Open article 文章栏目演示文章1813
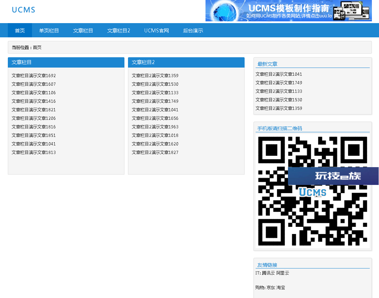 point(33,153)
